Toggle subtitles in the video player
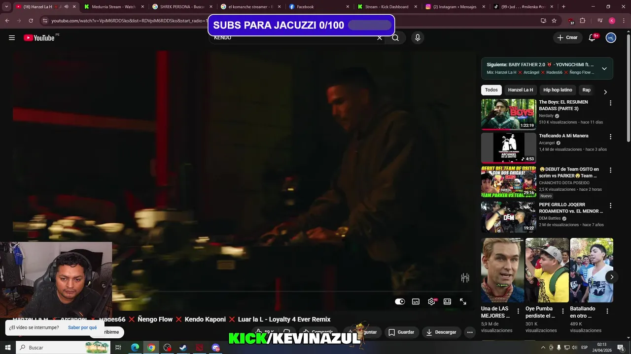Screen dimensions: 631x354 tap(416, 301)
